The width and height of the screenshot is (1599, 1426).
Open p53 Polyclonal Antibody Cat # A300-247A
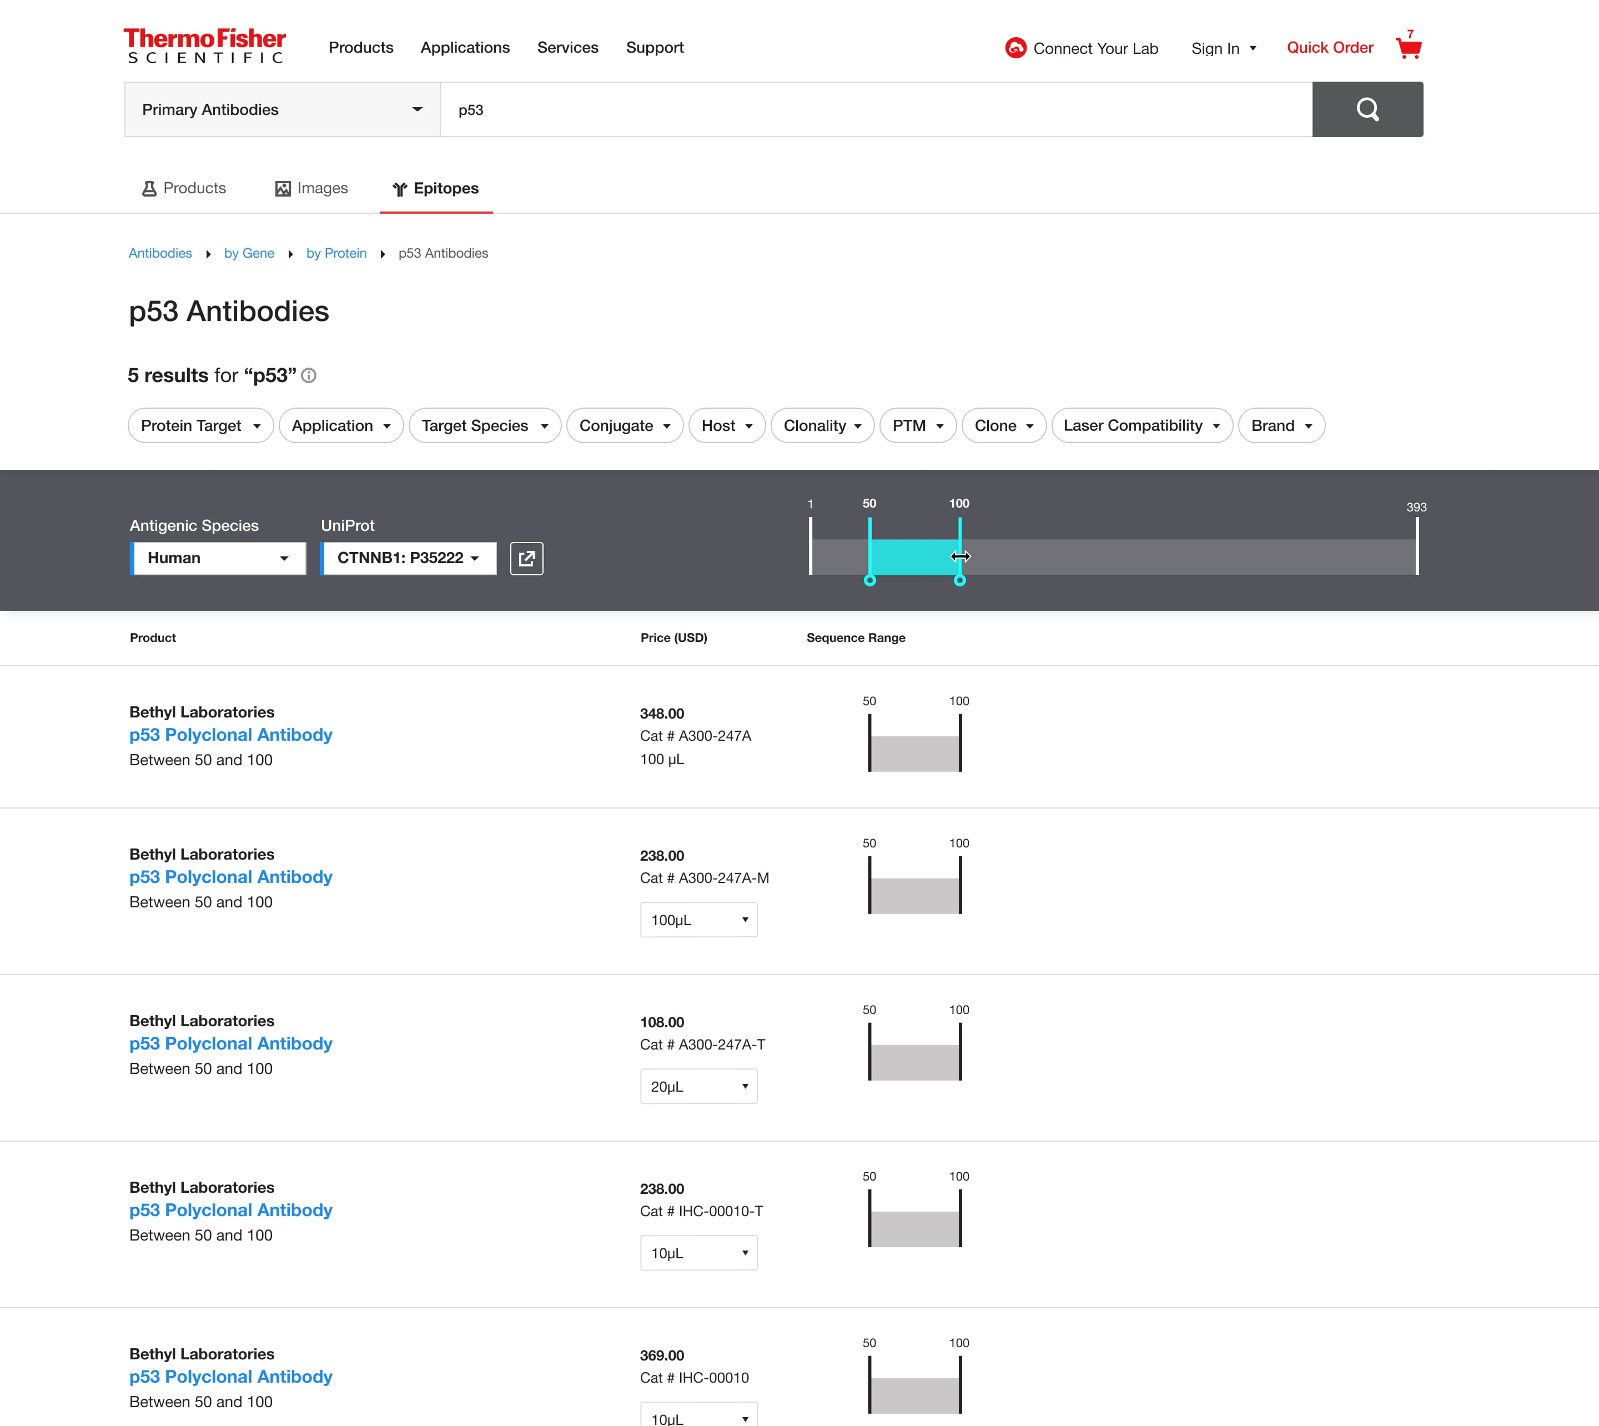click(231, 735)
